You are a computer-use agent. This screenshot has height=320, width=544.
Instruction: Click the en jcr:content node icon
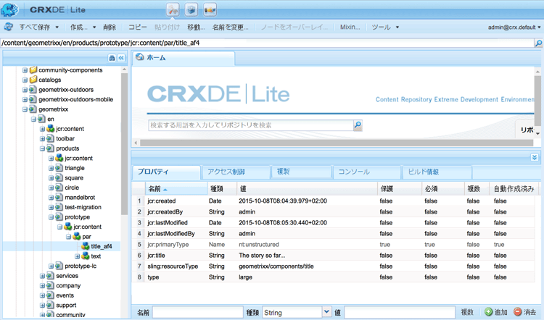point(50,129)
